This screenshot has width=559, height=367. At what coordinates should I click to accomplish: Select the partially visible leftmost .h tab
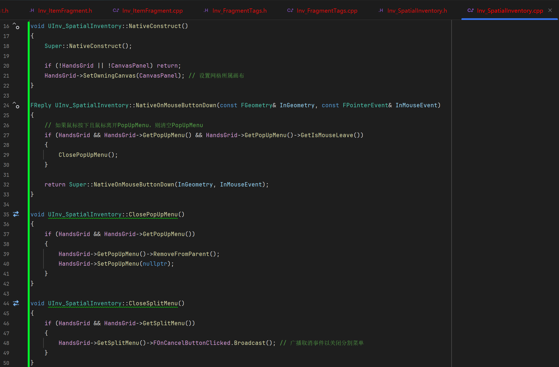(x=5, y=11)
